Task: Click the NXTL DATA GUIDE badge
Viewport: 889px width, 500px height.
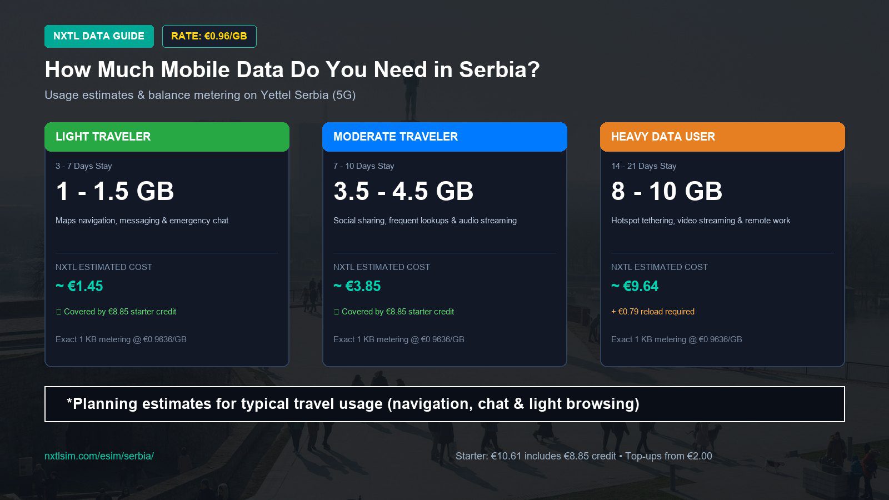Action: coord(99,36)
